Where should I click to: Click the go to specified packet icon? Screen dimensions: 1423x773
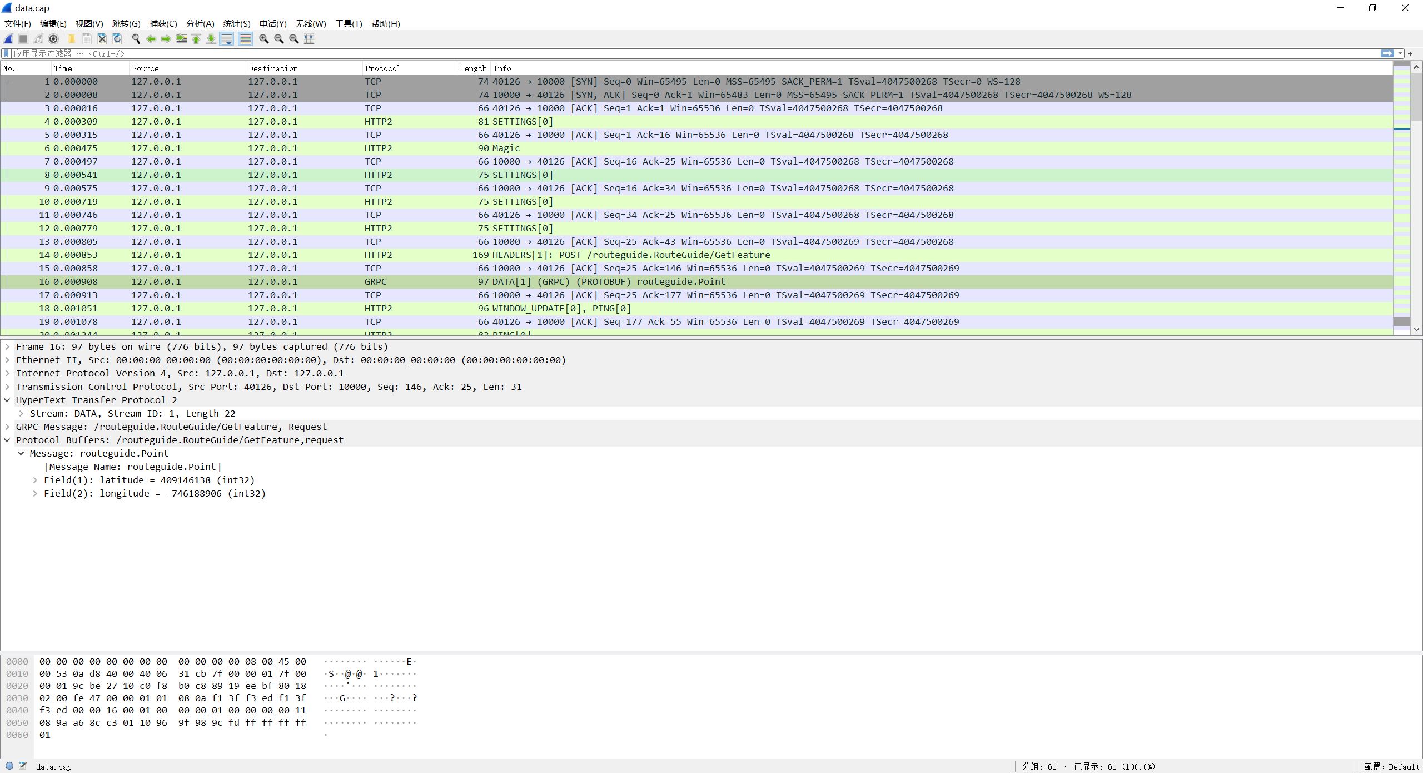181,39
